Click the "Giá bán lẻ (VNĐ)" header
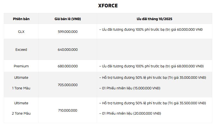This screenshot has height=126, width=216. point(68,19)
